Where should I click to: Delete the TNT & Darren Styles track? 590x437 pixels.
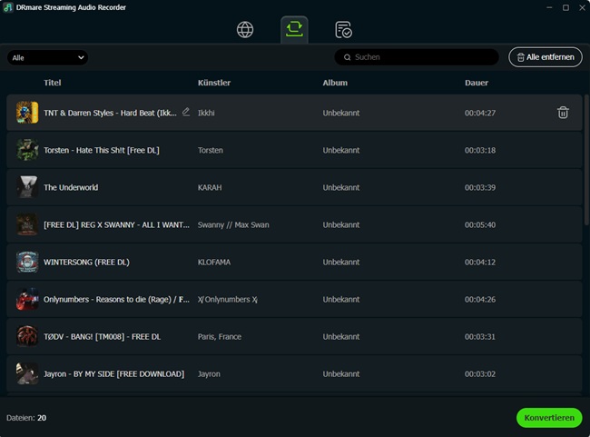[x=563, y=113]
